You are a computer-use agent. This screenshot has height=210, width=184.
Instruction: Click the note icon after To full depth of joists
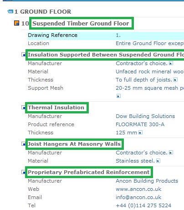[x=175, y=80]
